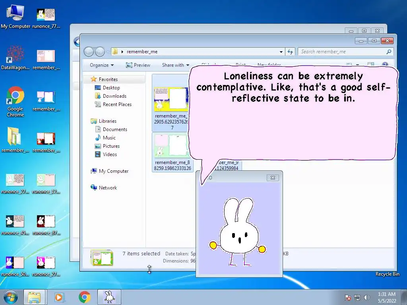Open the Videos library
Image resolution: width=407 pixels, height=305 pixels.
110,154
